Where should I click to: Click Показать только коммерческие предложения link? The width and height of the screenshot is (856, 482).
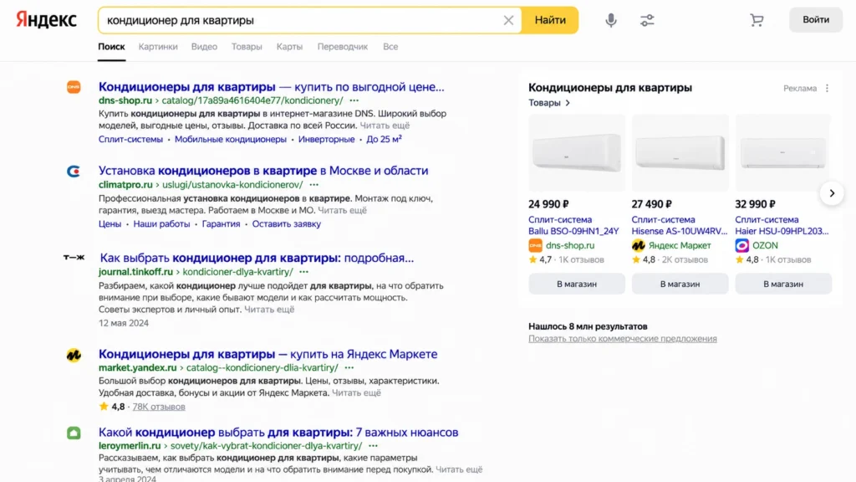tap(622, 339)
